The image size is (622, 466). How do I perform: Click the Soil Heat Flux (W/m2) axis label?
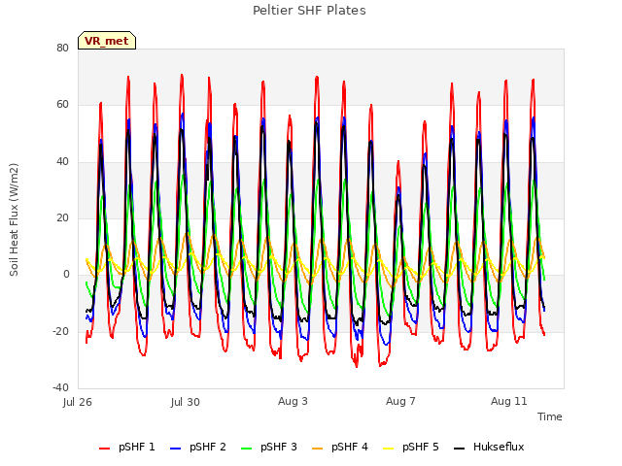pos(14,219)
